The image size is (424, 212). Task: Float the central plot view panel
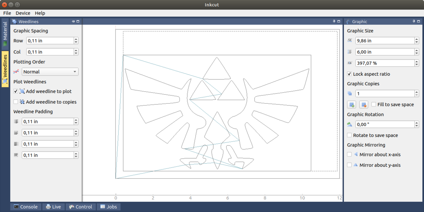coord(339,21)
